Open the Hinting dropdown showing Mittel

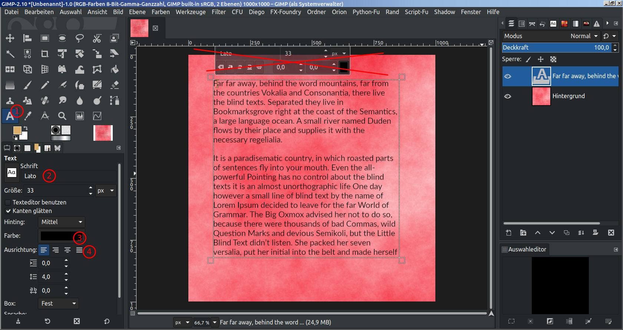(62, 222)
